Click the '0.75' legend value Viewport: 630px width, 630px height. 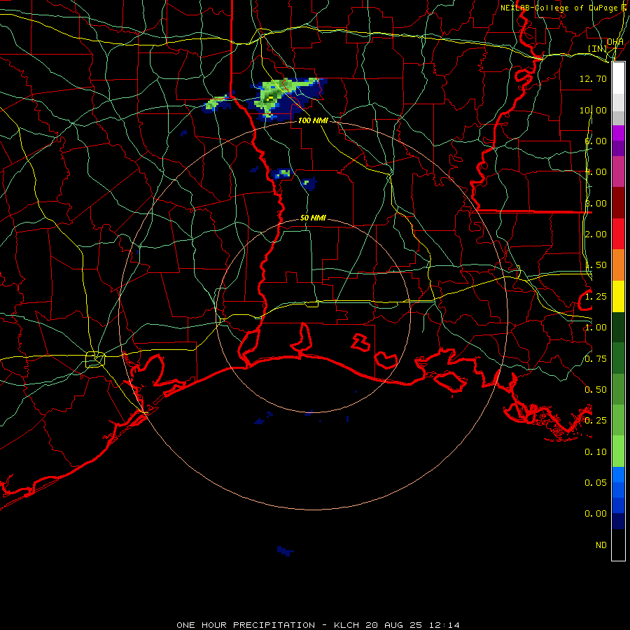pos(596,359)
